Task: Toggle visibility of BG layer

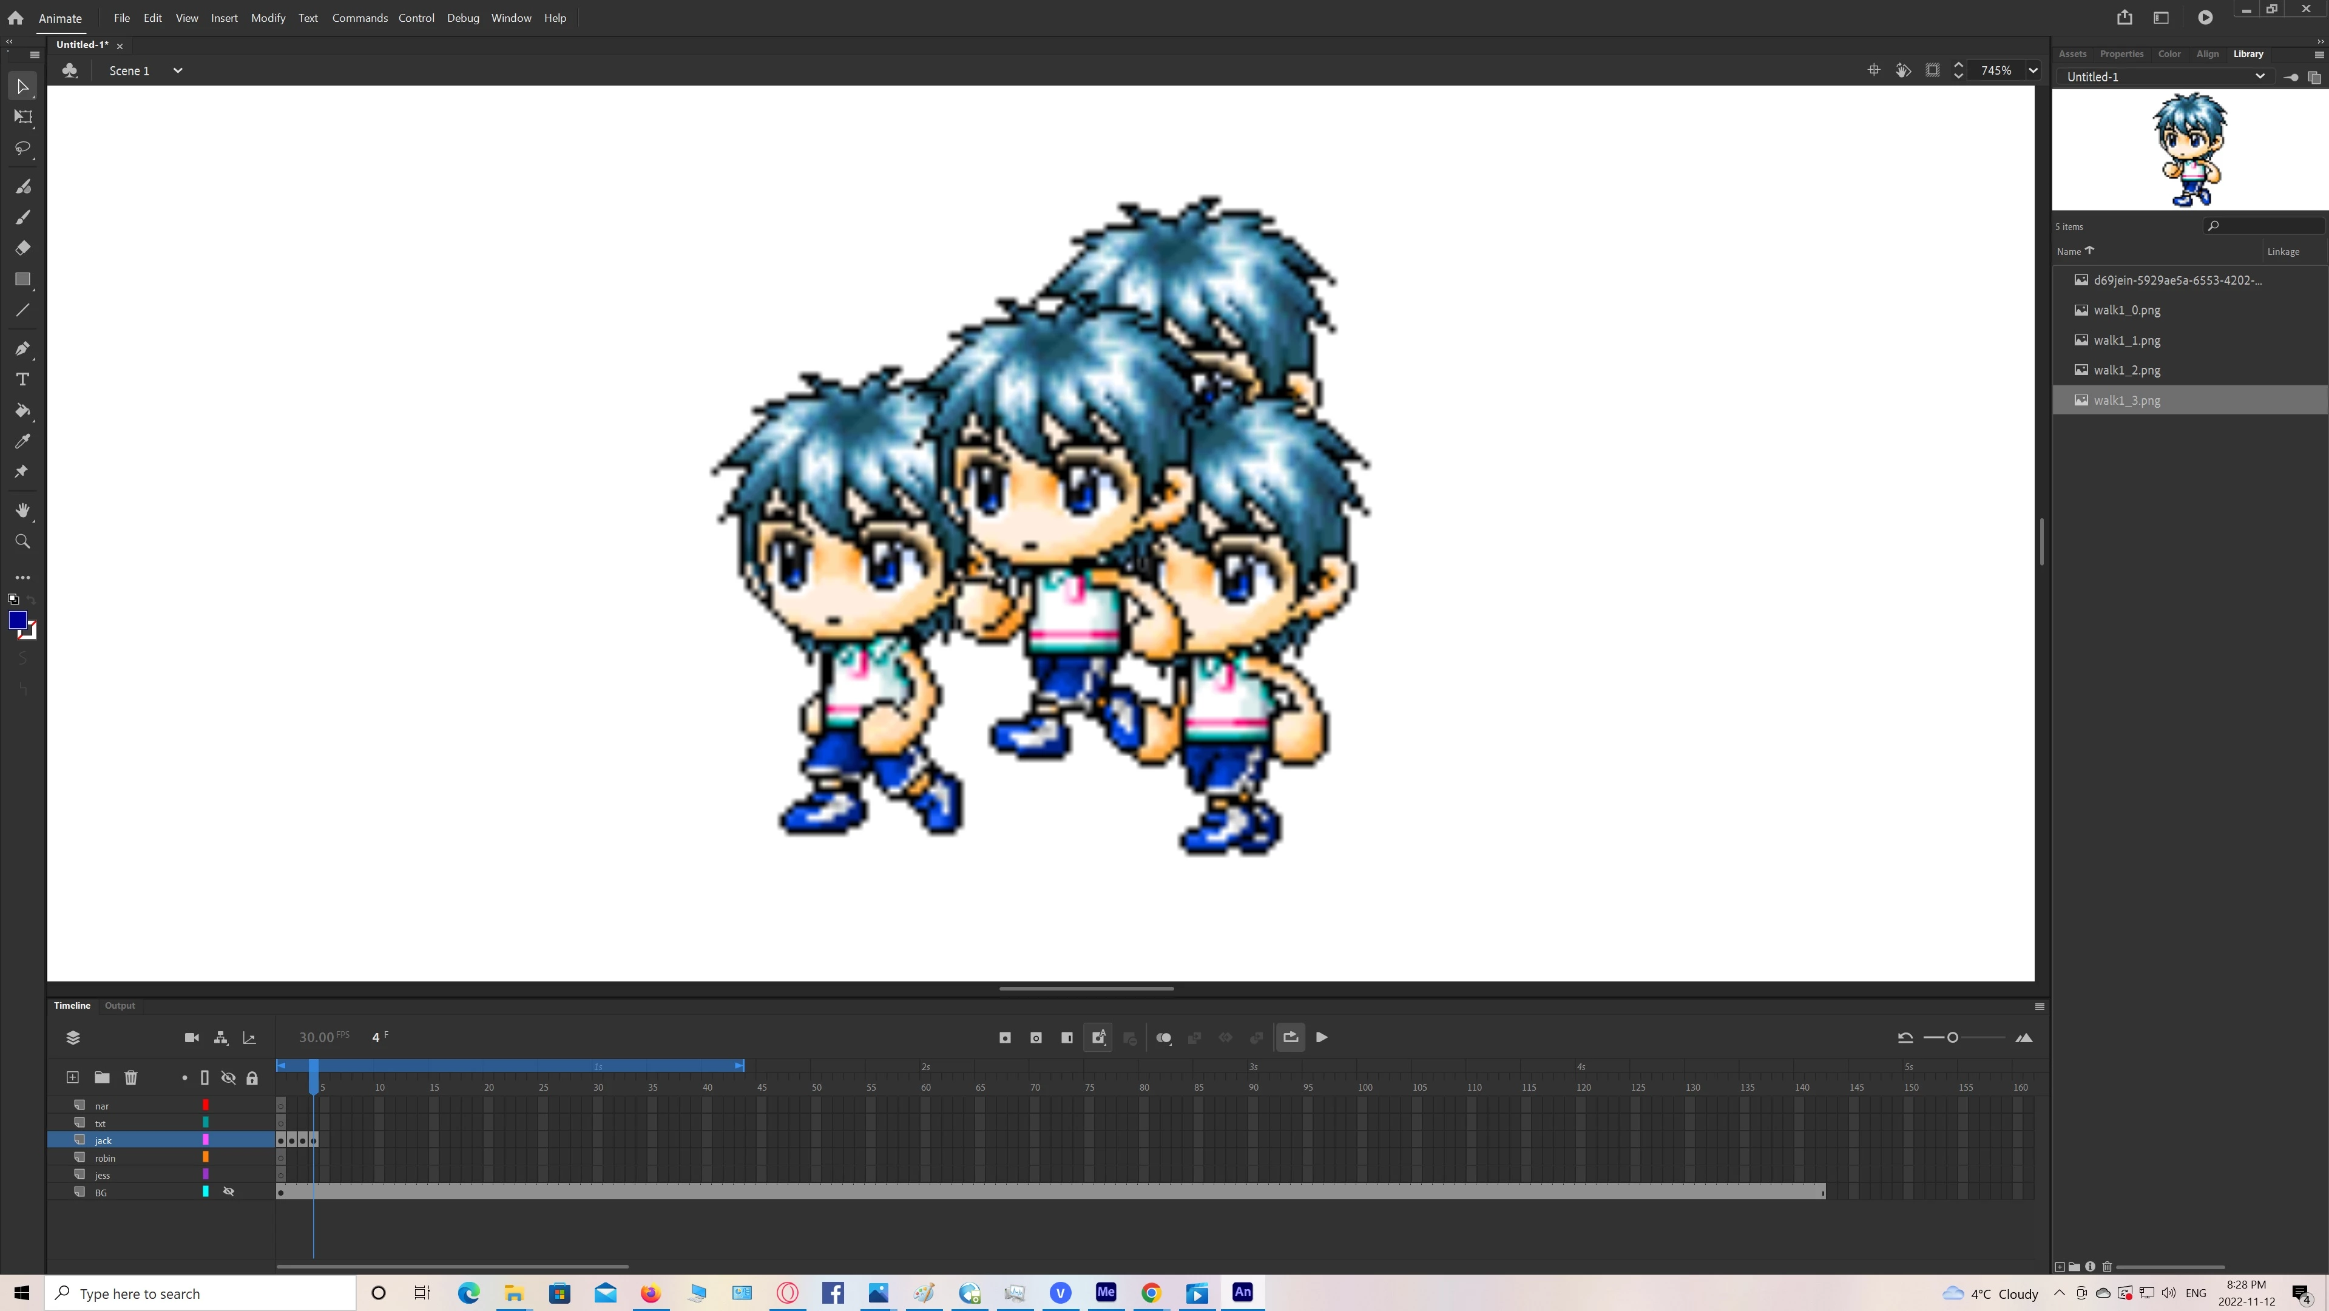Action: (x=229, y=1193)
